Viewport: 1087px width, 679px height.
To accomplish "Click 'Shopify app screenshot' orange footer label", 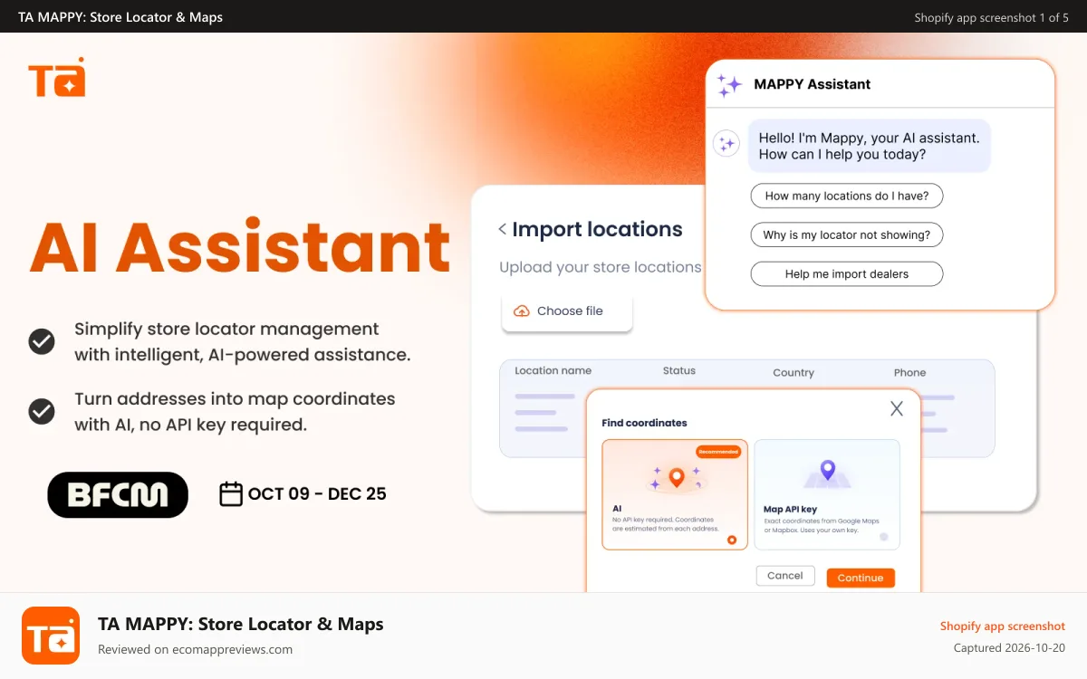I will (x=1003, y=626).
